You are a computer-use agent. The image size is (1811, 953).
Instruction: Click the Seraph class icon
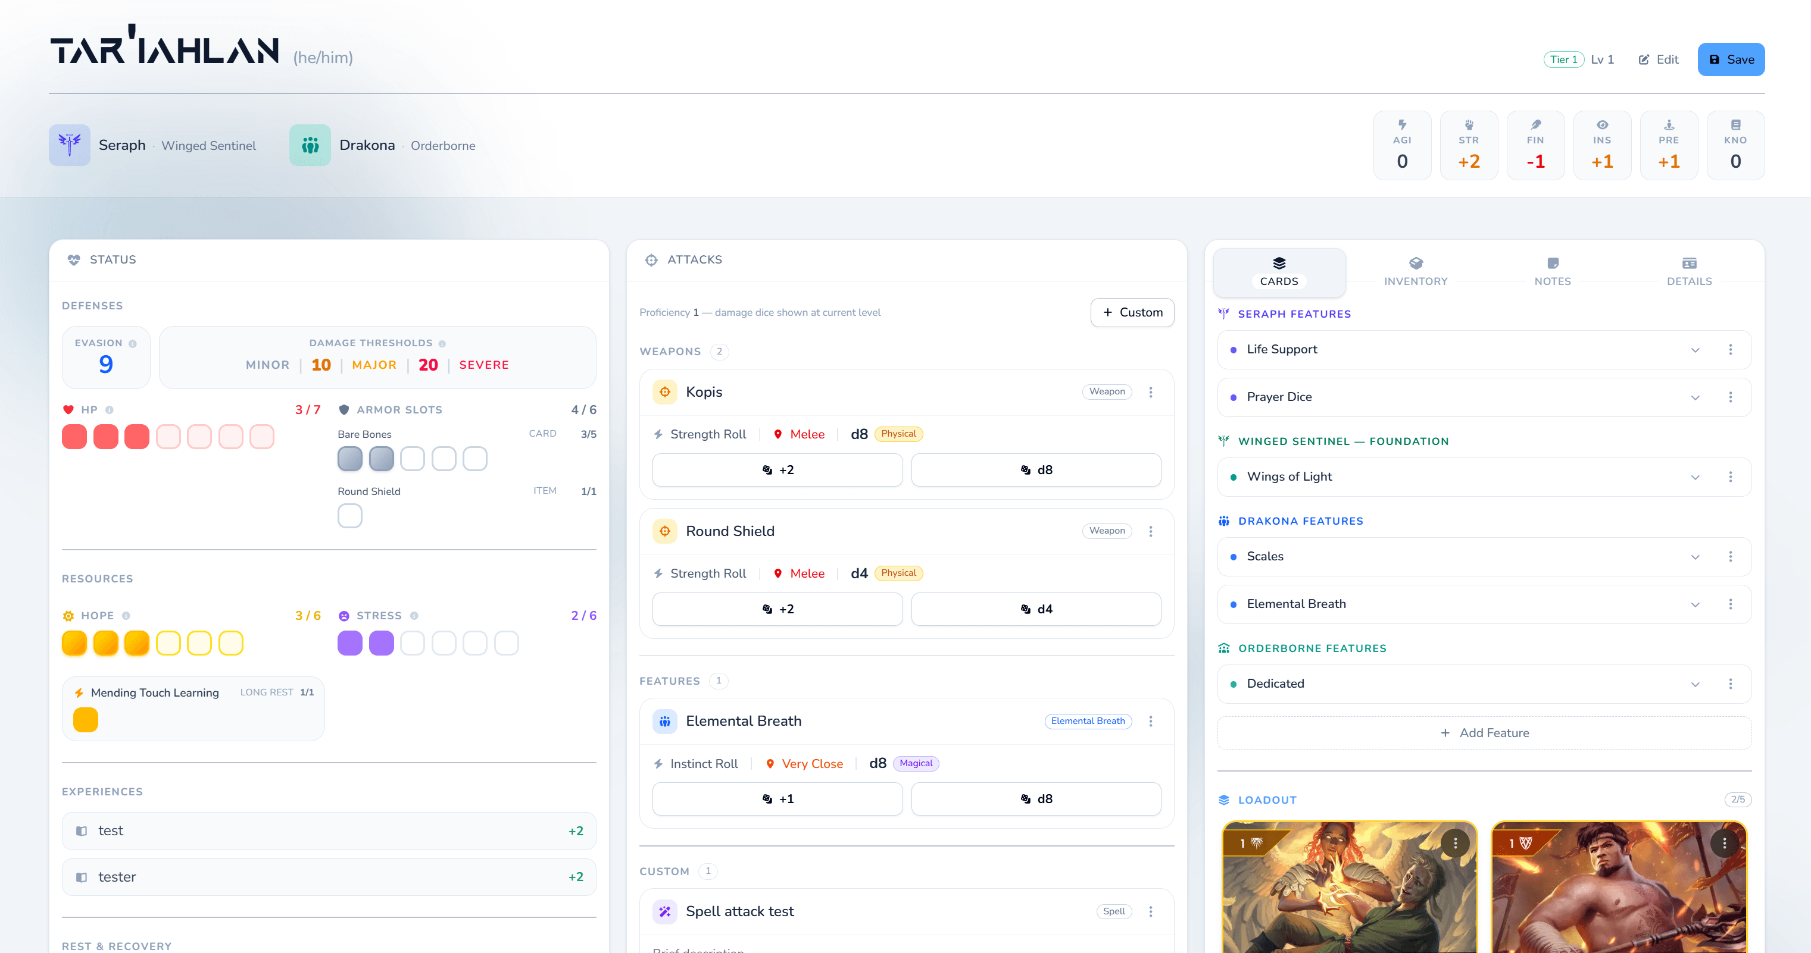70,145
